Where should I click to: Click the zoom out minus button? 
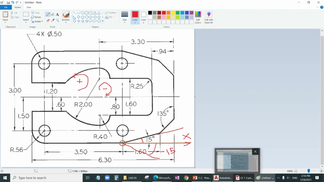[x=296, y=171]
